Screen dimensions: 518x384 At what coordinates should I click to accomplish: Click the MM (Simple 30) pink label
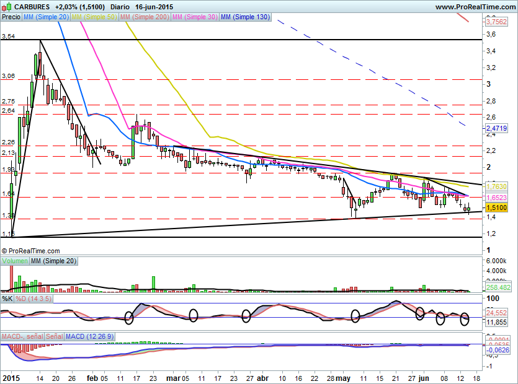(194, 17)
